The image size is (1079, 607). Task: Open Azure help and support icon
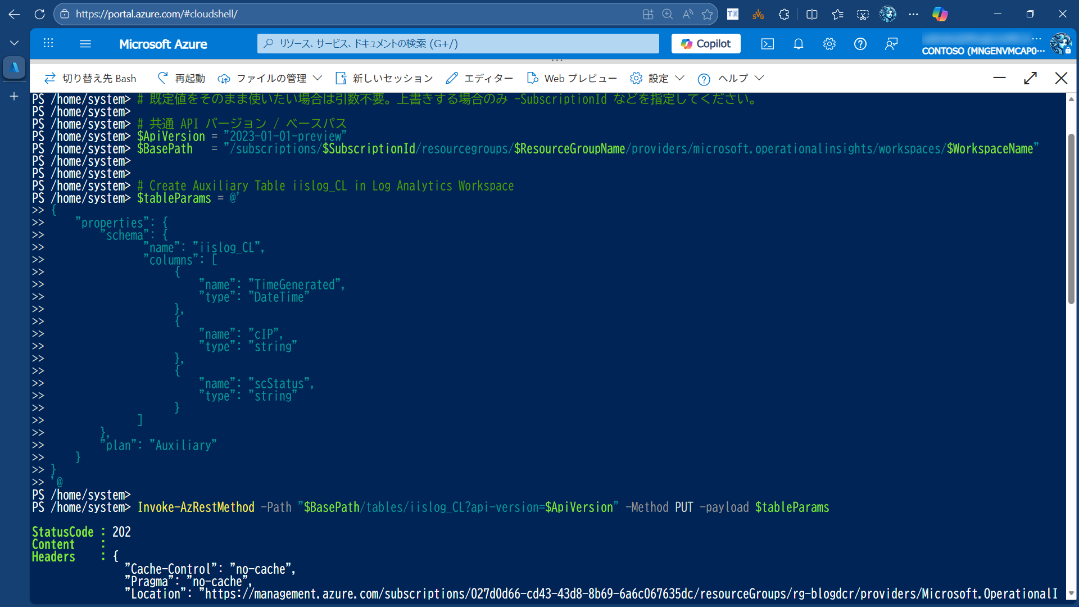860,44
